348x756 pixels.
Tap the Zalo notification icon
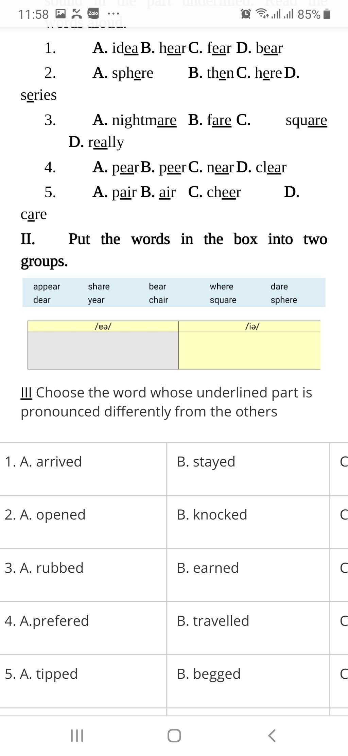pos(93,13)
